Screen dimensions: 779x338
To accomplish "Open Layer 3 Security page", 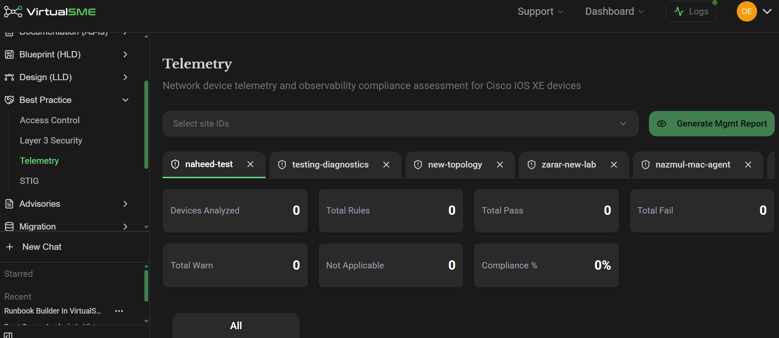I will 51,141.
